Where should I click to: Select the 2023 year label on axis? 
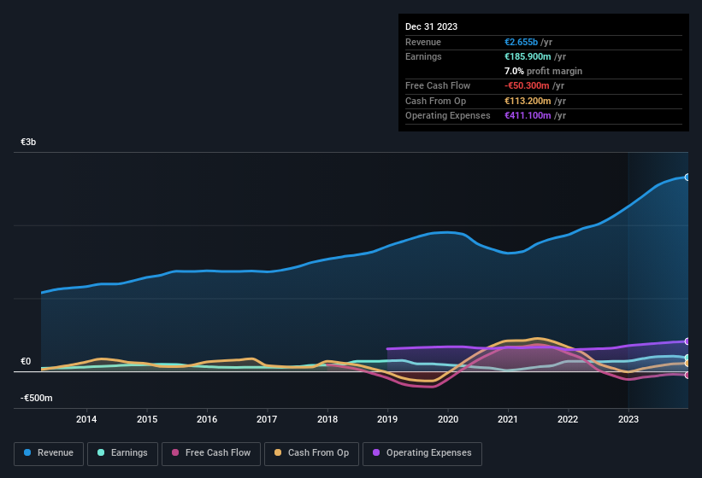[x=628, y=419]
